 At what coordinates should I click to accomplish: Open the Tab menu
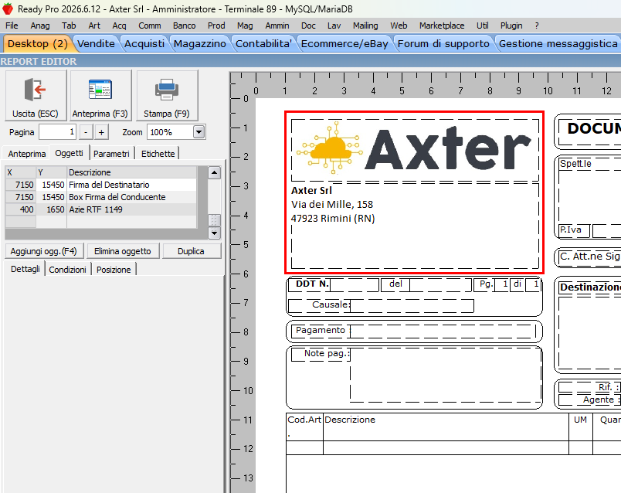69,25
